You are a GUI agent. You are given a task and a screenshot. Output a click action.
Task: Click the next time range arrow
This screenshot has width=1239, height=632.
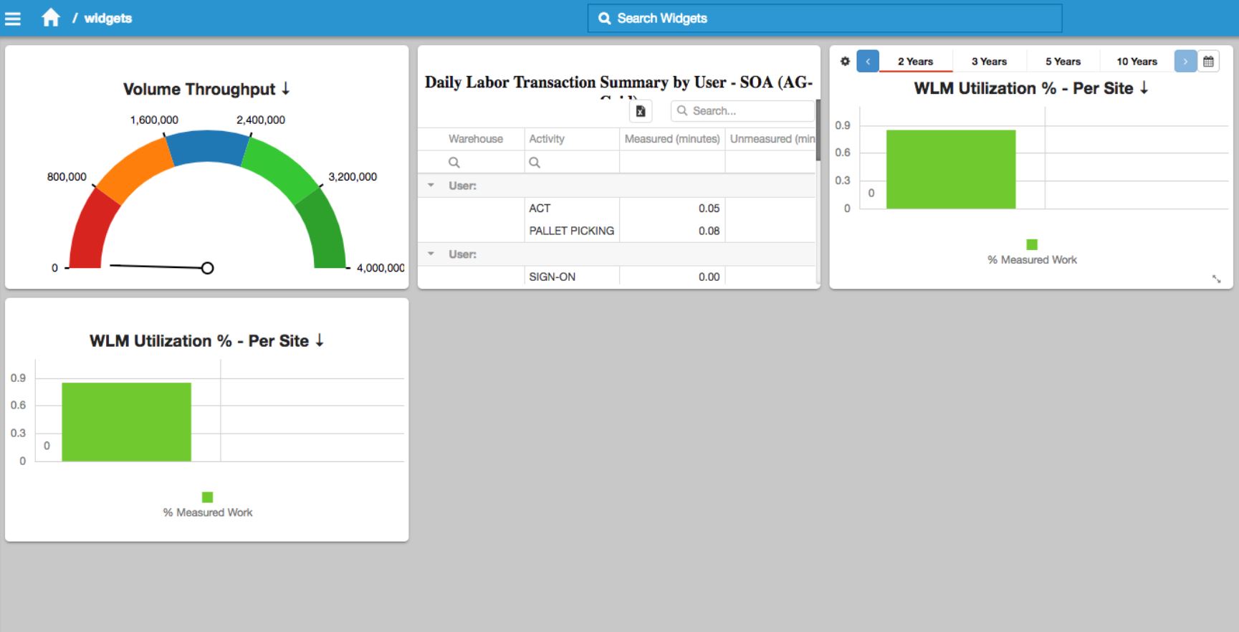(1185, 62)
